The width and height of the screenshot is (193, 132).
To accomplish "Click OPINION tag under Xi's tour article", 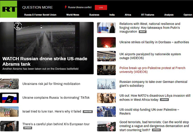I will [x=28, y=128].
